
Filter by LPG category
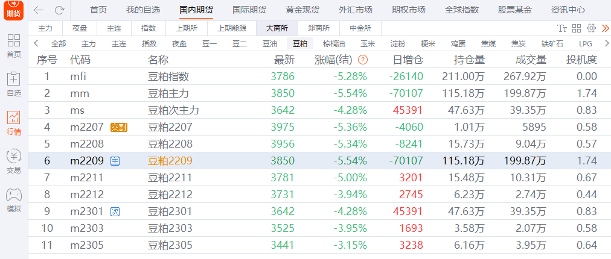586,43
